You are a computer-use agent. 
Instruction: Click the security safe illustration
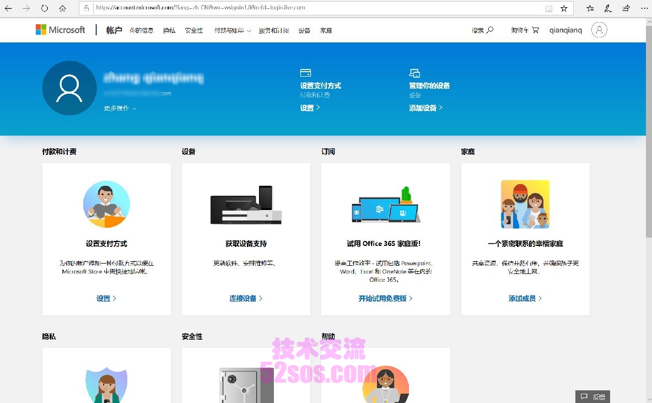246,385
